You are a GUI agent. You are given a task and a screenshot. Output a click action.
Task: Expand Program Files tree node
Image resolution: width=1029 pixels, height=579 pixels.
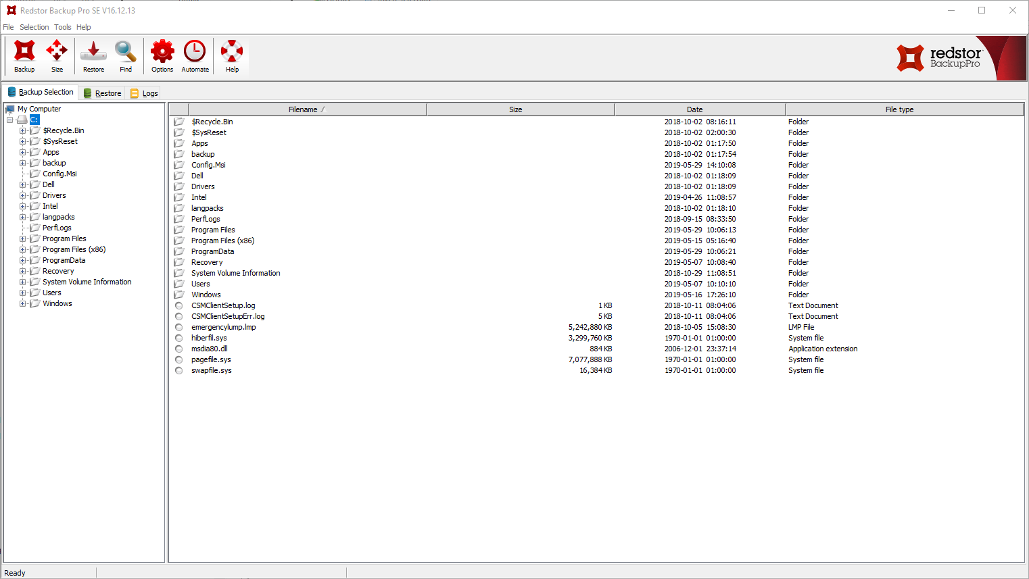tap(23, 238)
